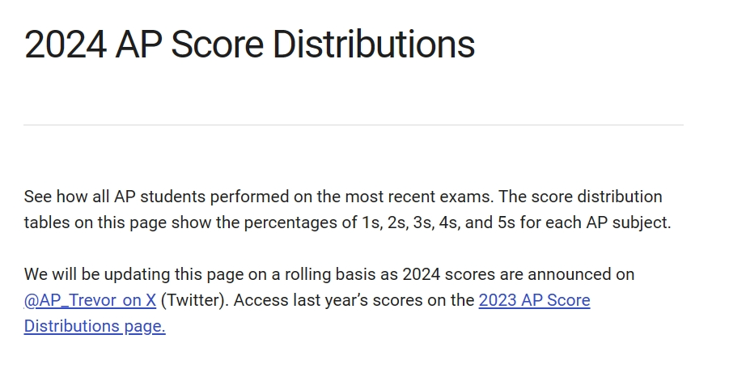This screenshot has width=729, height=377.
Task: Click the horizontal divider under the heading
Action: click(354, 125)
